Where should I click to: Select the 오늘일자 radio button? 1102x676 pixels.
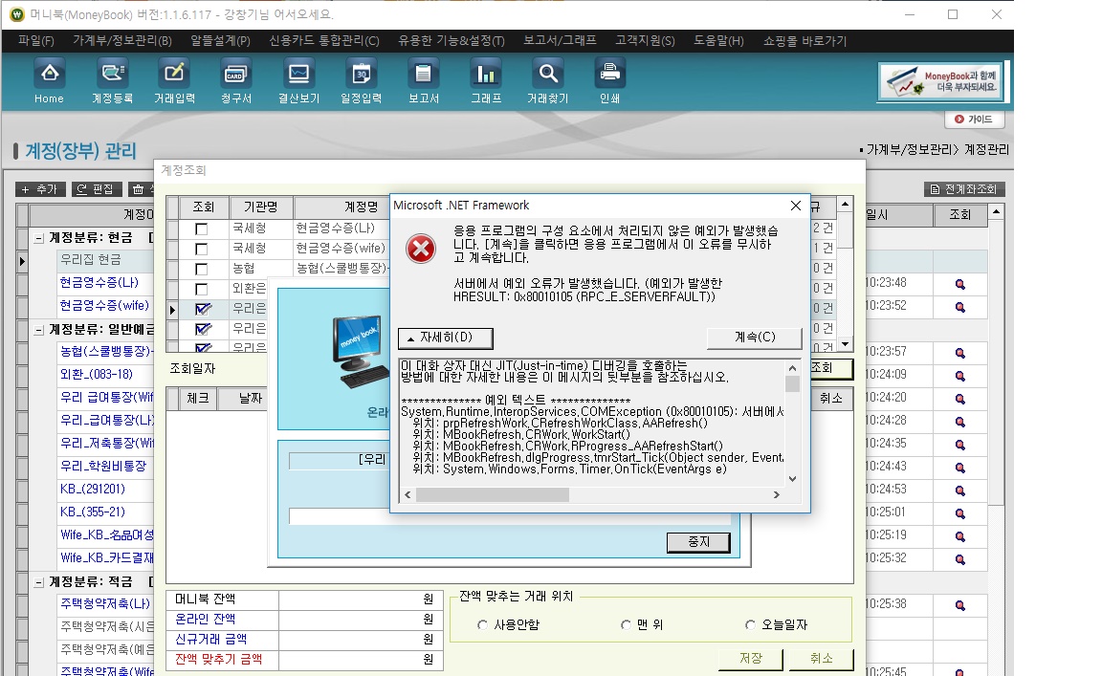(x=751, y=625)
